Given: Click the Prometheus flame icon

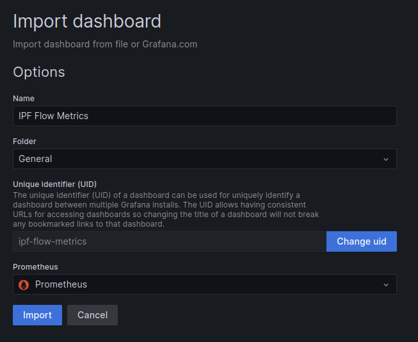Looking at the screenshot, I should (24, 284).
